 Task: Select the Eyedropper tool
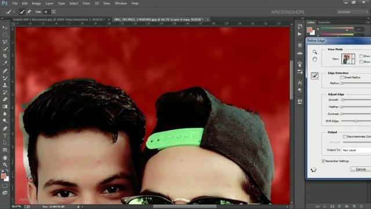[5, 63]
